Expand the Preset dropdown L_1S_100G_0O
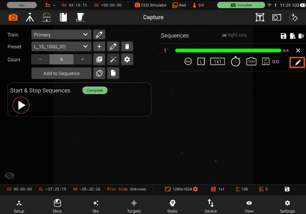The width and height of the screenshot is (306, 214). tap(61, 46)
